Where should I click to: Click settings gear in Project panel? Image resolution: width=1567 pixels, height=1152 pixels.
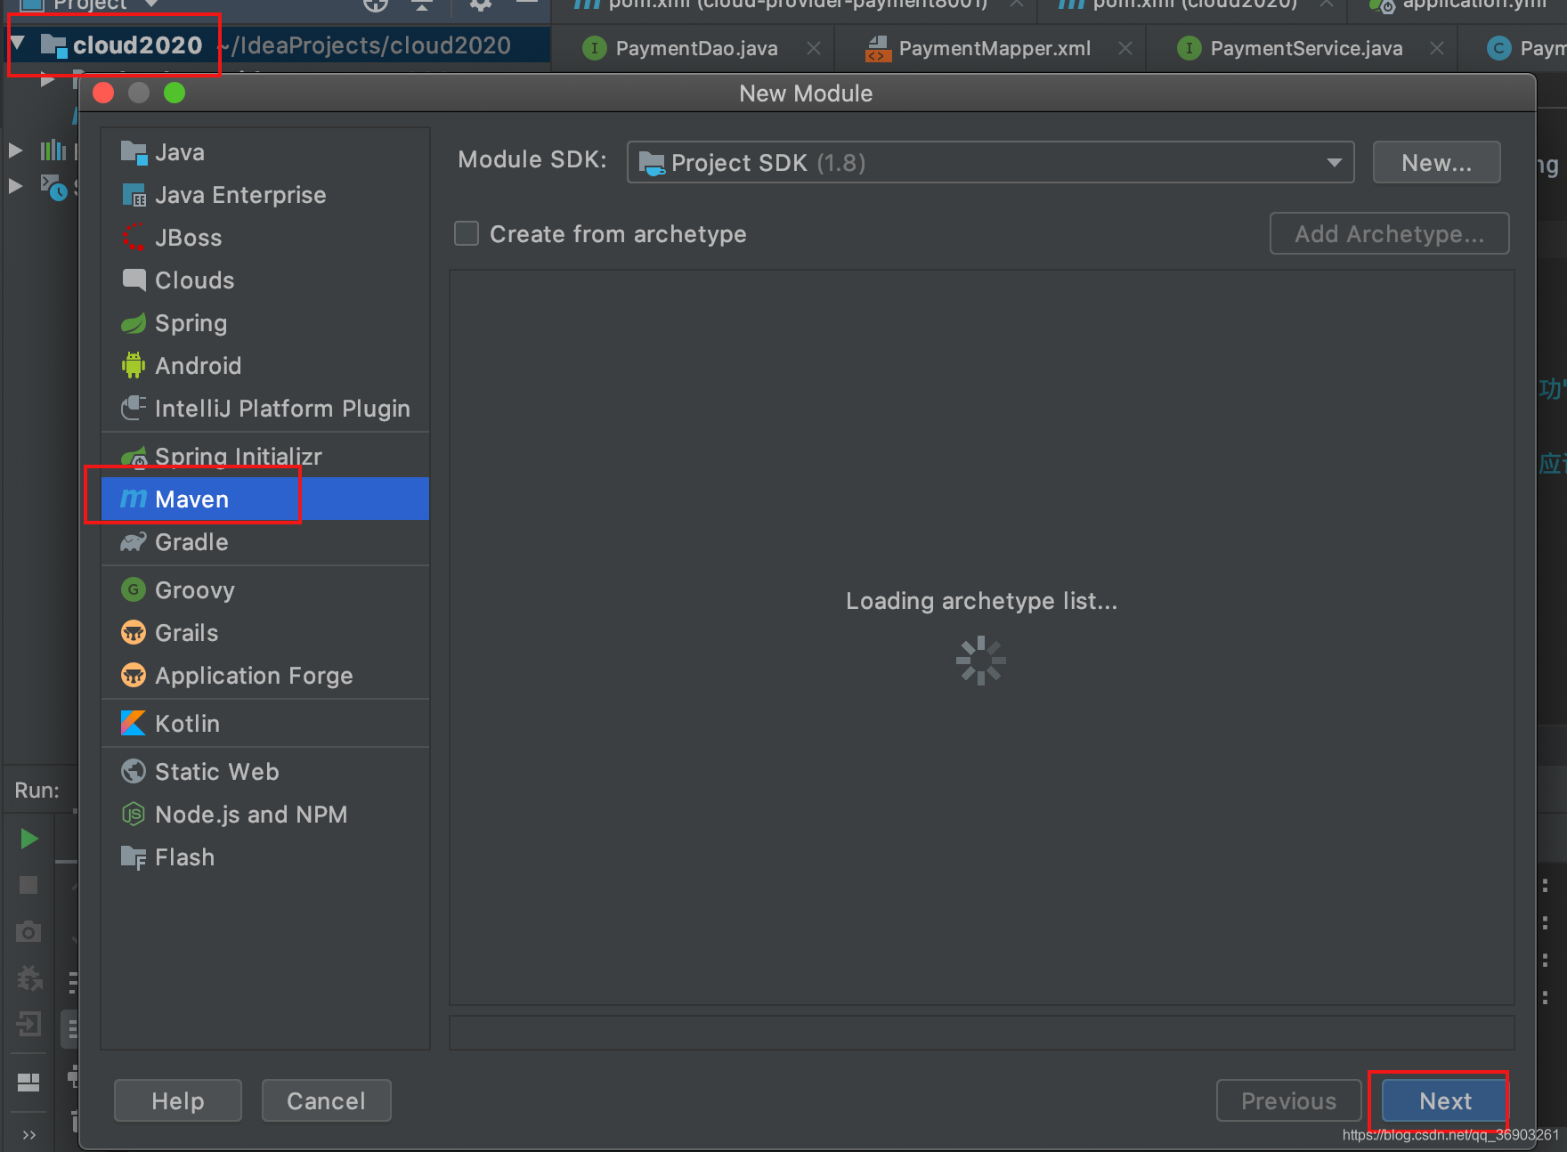tap(481, 4)
